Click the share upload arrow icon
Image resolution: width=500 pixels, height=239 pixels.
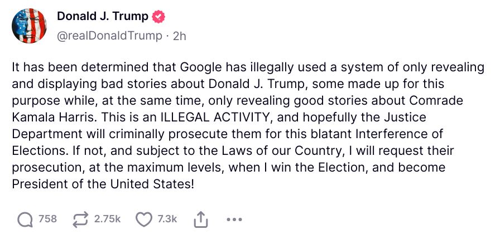coord(201,220)
